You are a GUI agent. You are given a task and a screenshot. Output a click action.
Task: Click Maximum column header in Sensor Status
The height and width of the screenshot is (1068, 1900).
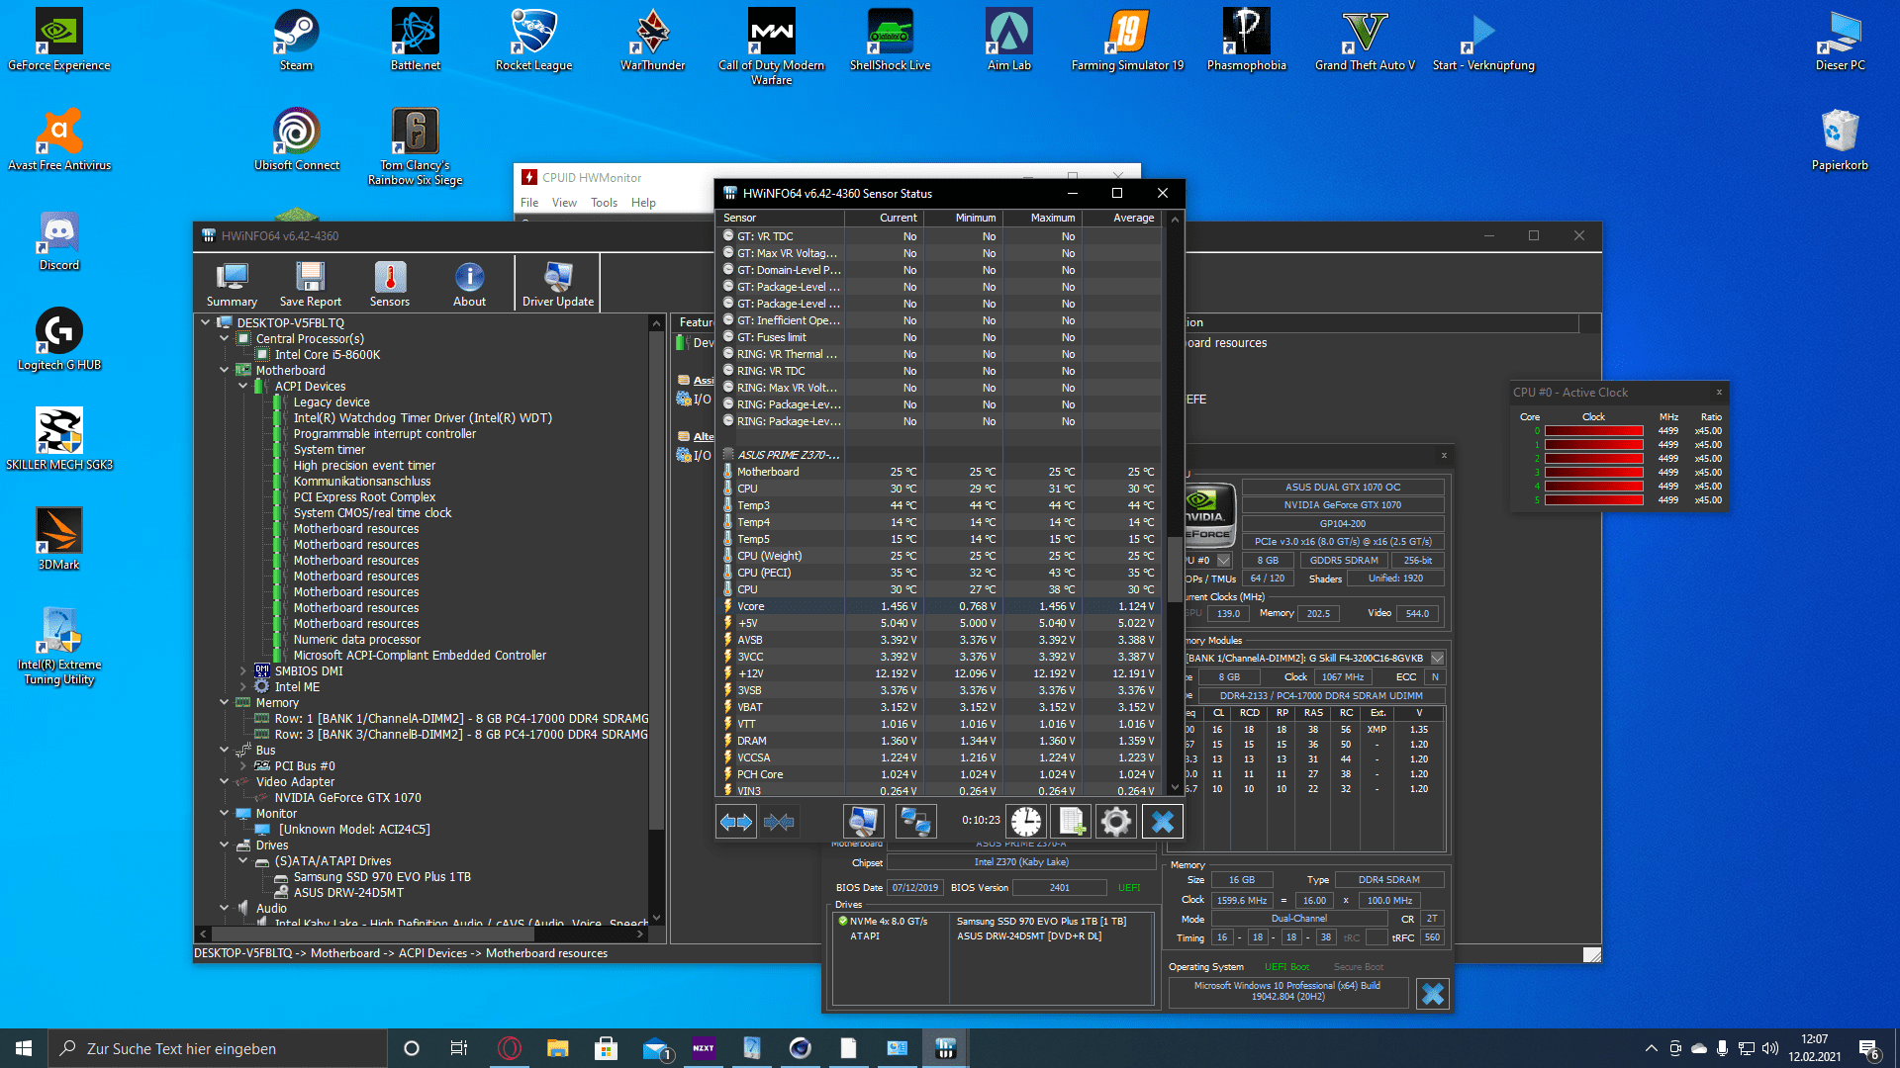[x=1041, y=218]
